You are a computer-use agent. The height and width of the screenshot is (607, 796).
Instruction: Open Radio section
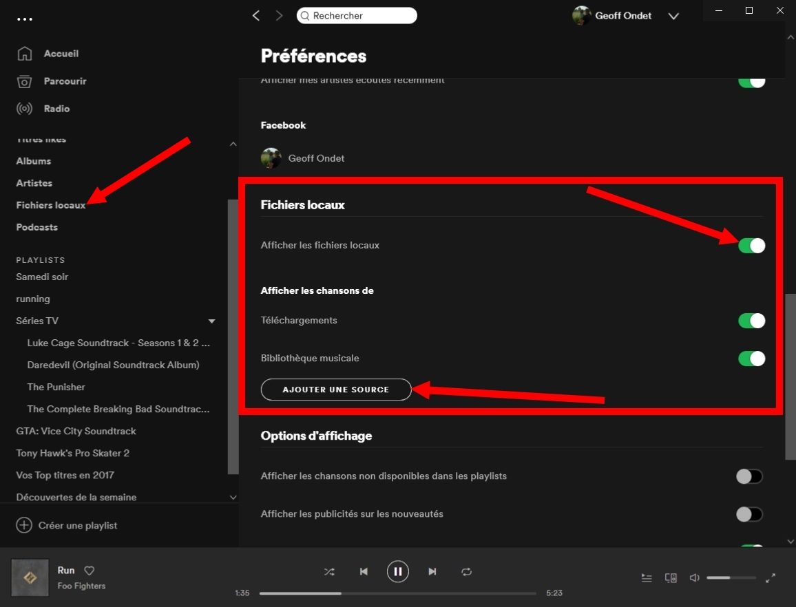coord(57,109)
